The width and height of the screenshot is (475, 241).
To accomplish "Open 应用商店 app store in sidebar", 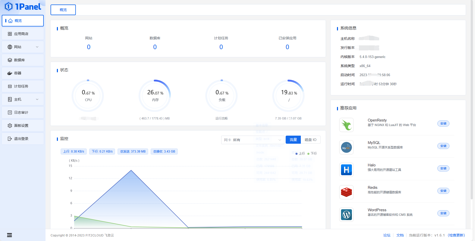I will (x=23, y=34).
